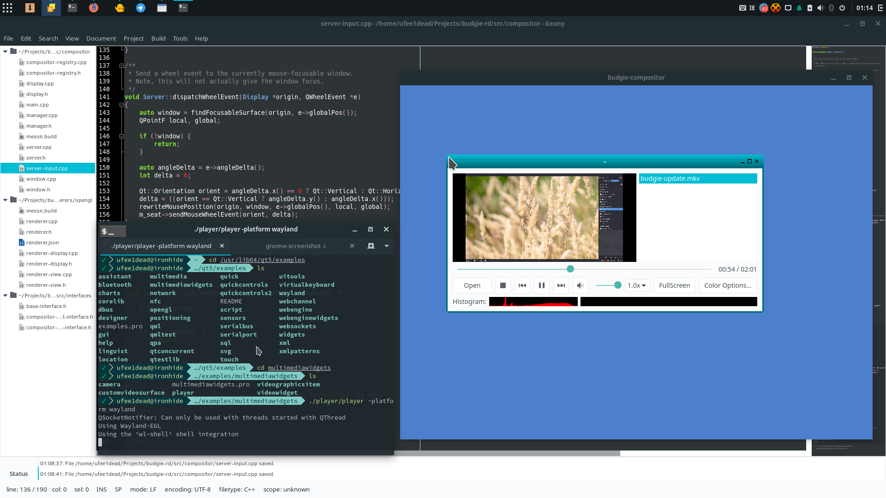Collapse the ~/Projects/b...src/interfaces tree
The image size is (886, 498).
click(5, 296)
